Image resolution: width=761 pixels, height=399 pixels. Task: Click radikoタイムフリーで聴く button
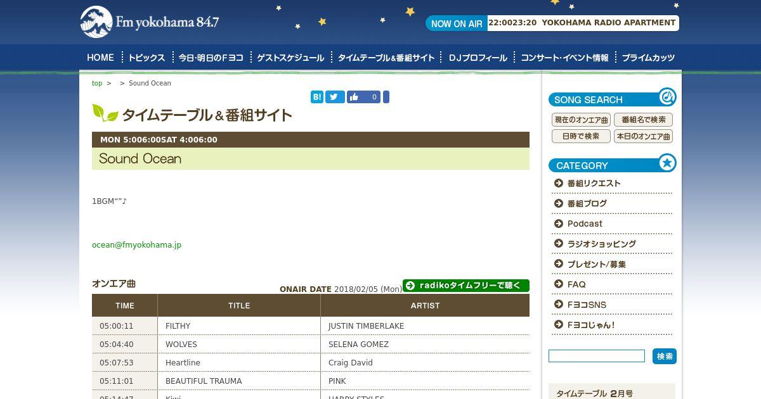466,286
